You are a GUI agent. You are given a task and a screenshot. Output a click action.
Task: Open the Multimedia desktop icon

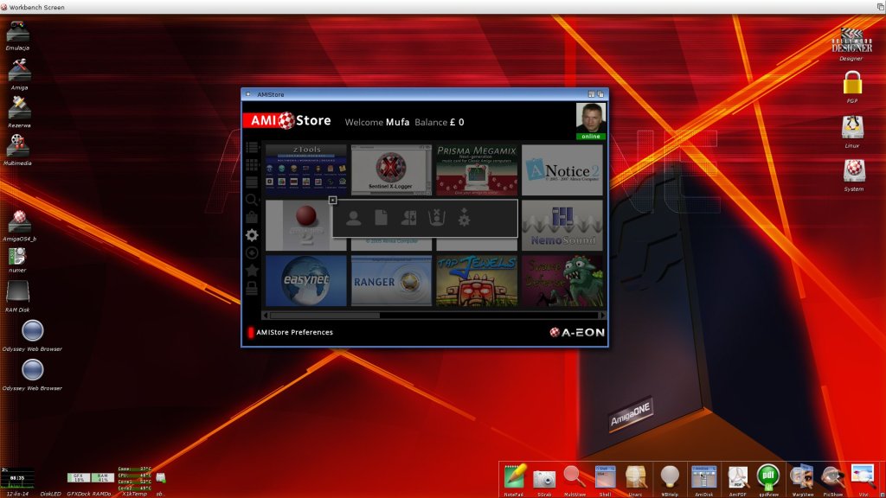(x=17, y=150)
